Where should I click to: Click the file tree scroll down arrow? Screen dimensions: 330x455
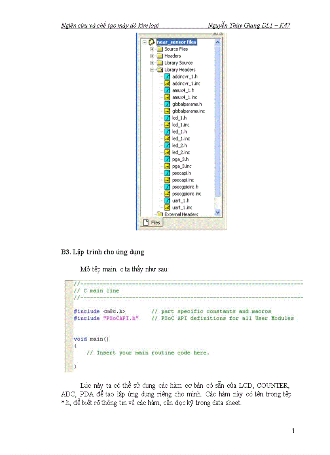218,212
